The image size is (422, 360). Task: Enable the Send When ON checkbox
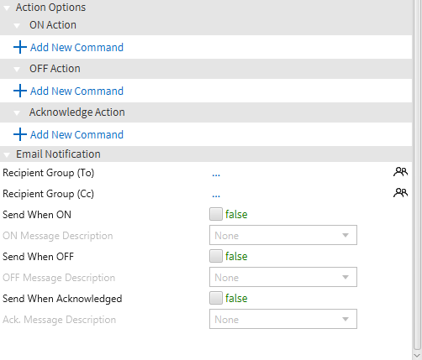216,214
